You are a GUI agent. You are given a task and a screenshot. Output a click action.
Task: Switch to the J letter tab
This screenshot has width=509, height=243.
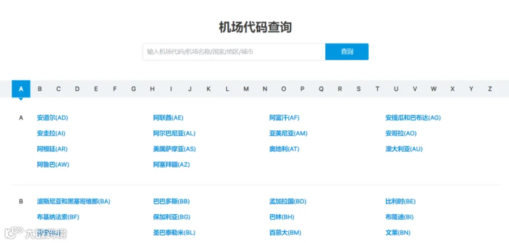(190, 89)
